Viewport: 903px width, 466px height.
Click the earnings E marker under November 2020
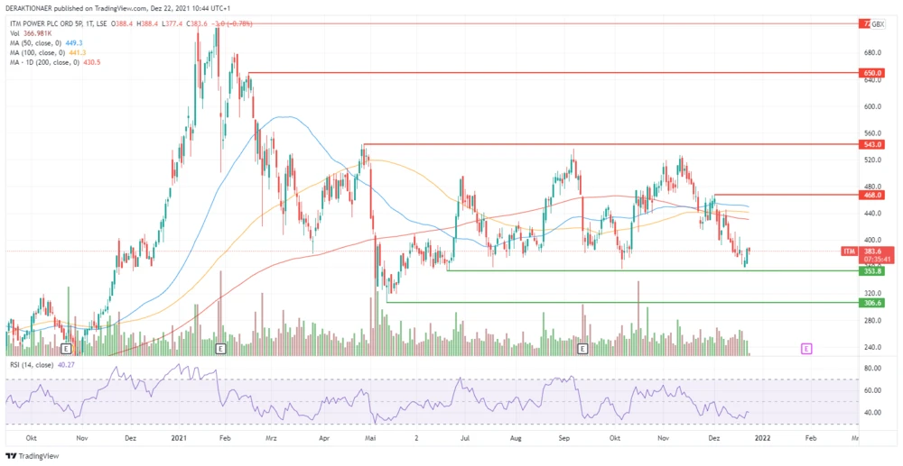tap(67, 348)
